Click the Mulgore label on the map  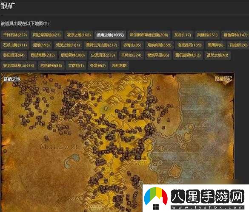(59, 147)
